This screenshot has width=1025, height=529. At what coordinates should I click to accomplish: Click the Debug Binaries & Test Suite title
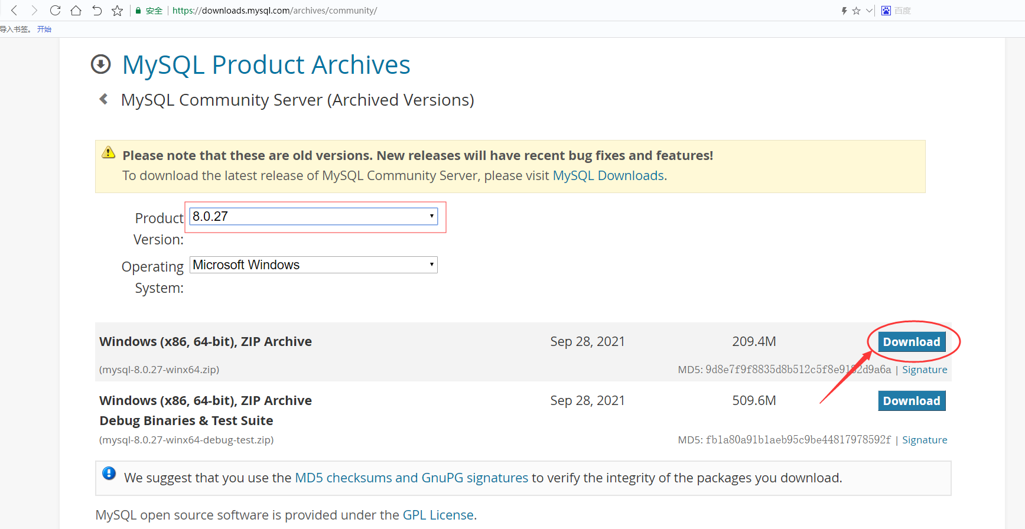point(187,420)
